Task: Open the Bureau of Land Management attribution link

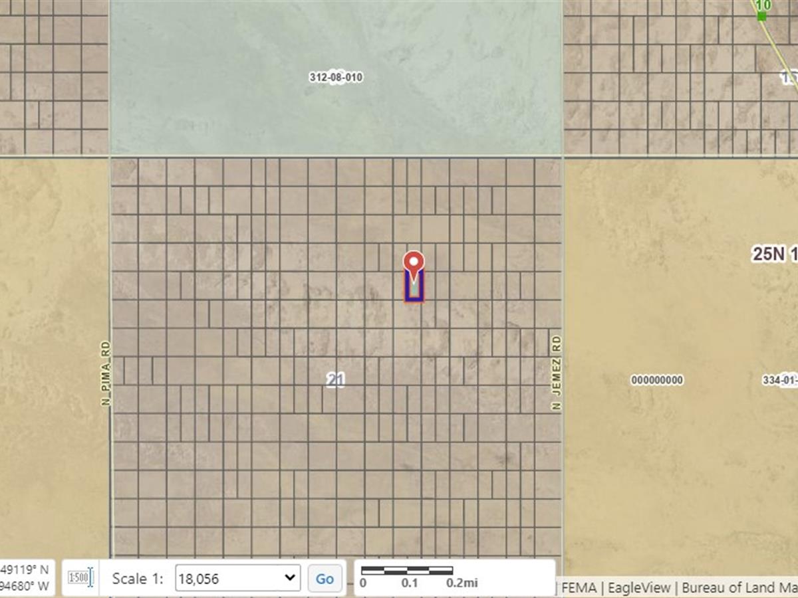Action: click(738, 587)
